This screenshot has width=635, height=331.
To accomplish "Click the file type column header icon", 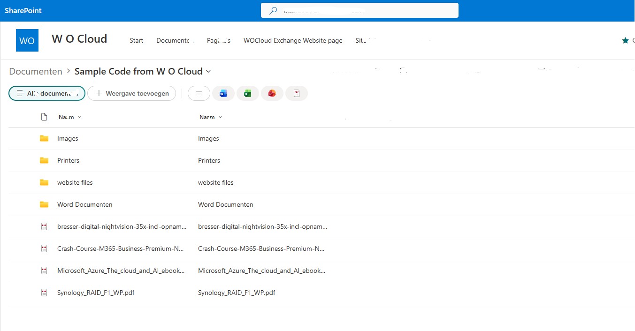I will (x=44, y=117).
